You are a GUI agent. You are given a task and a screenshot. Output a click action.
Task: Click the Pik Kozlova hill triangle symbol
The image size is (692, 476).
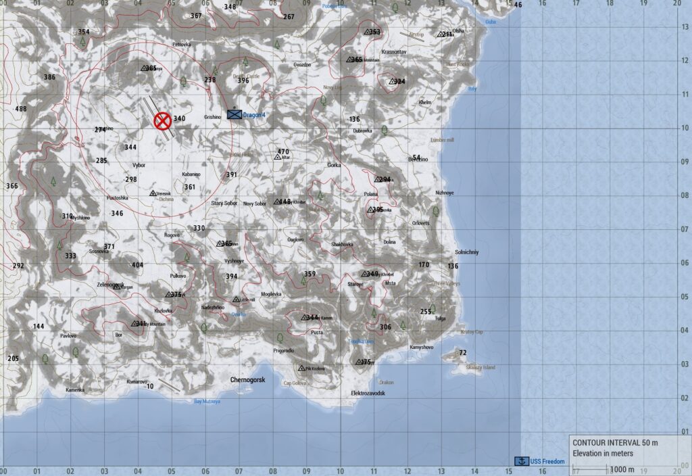click(301, 368)
